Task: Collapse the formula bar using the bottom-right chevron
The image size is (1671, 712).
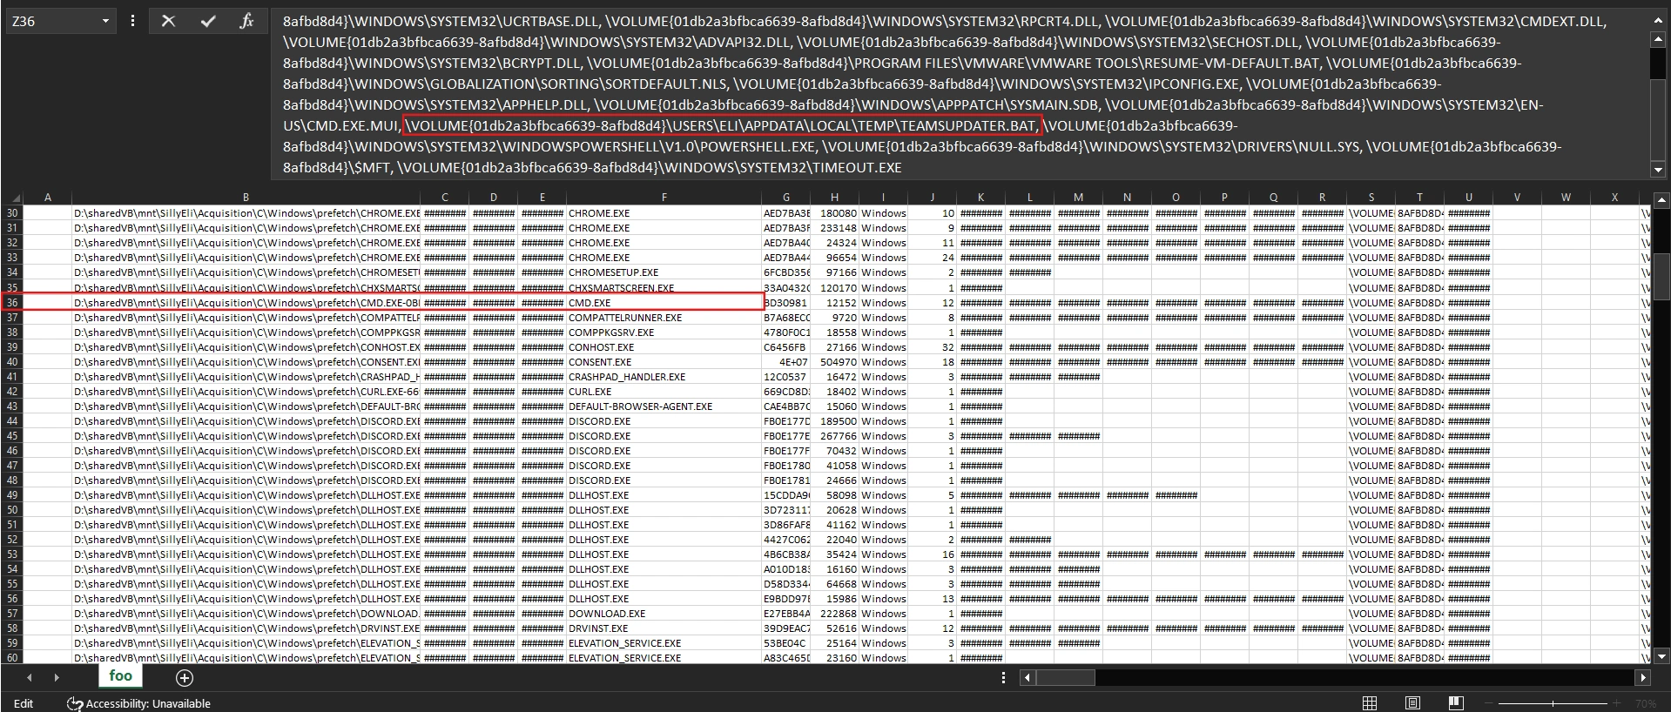Action: coord(1658,171)
